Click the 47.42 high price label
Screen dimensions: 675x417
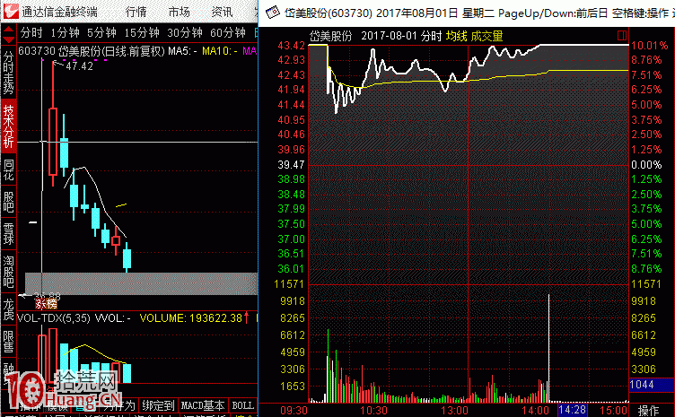tap(79, 65)
